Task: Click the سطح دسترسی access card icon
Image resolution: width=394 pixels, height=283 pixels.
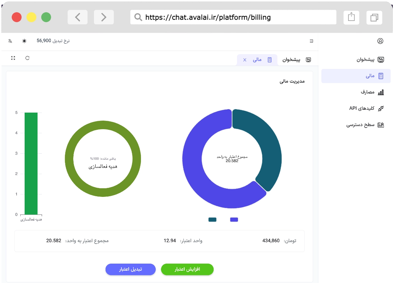Action: pyautogui.click(x=381, y=125)
